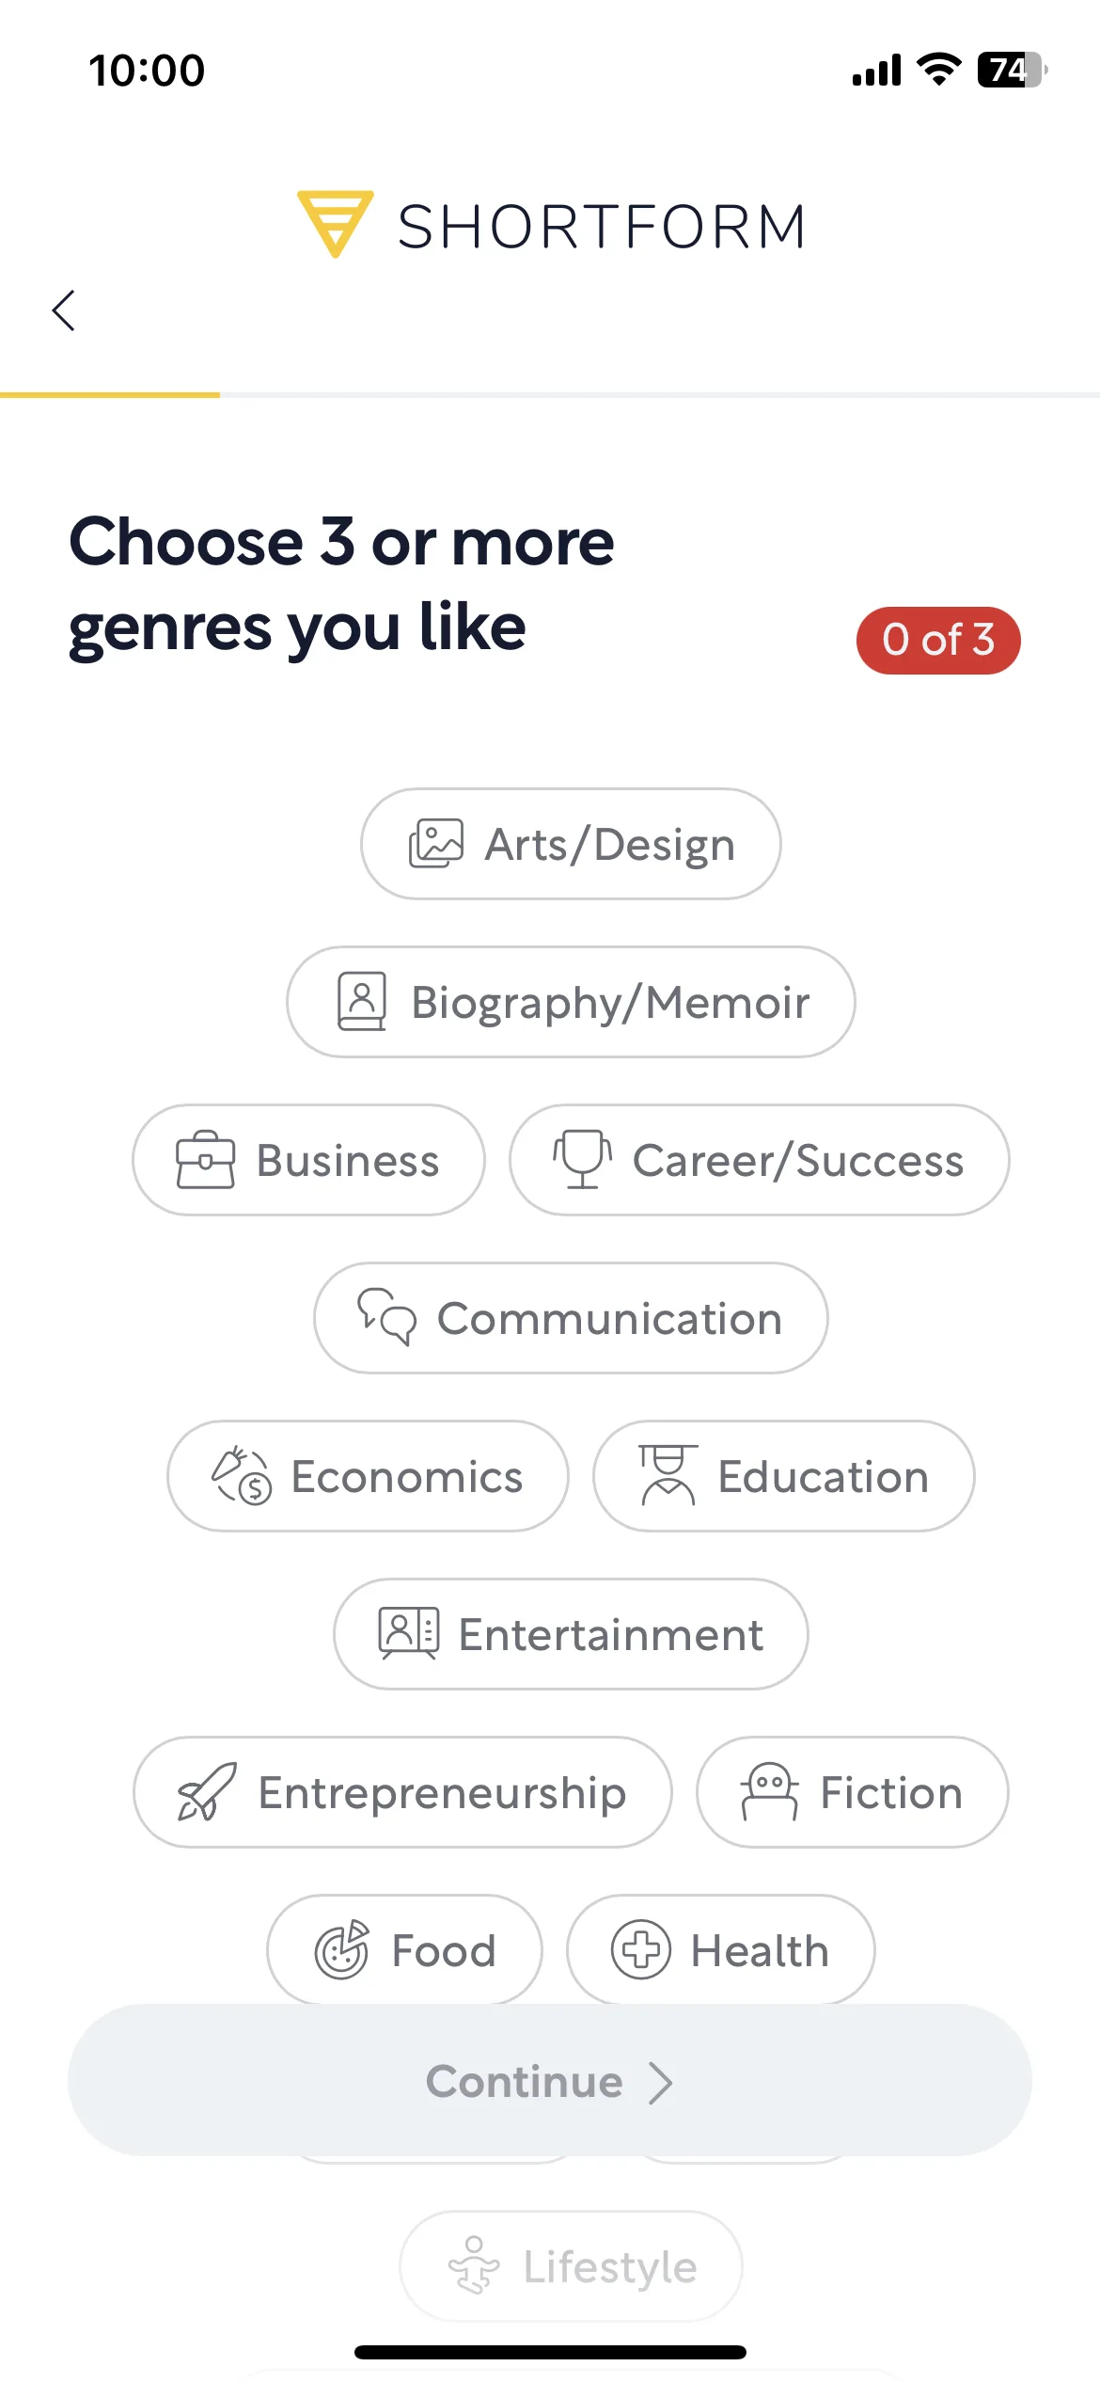Image resolution: width=1100 pixels, height=2382 pixels.
Task: Click the speech bubbles Communication icon
Action: 386,1316
